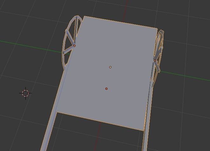
Task: Select the origin dot on the left wheel
Action: tap(74, 46)
